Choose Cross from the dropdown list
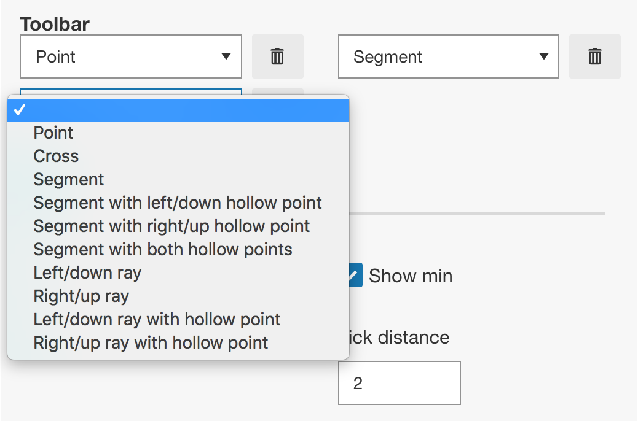Screen dimensions: 638x421 tap(56, 156)
